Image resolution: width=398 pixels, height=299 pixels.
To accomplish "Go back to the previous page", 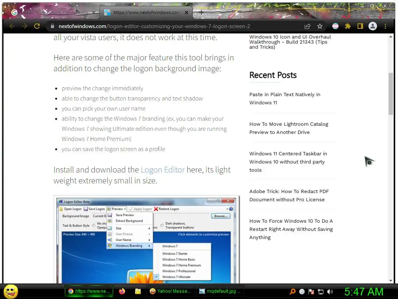I will [12, 26].
